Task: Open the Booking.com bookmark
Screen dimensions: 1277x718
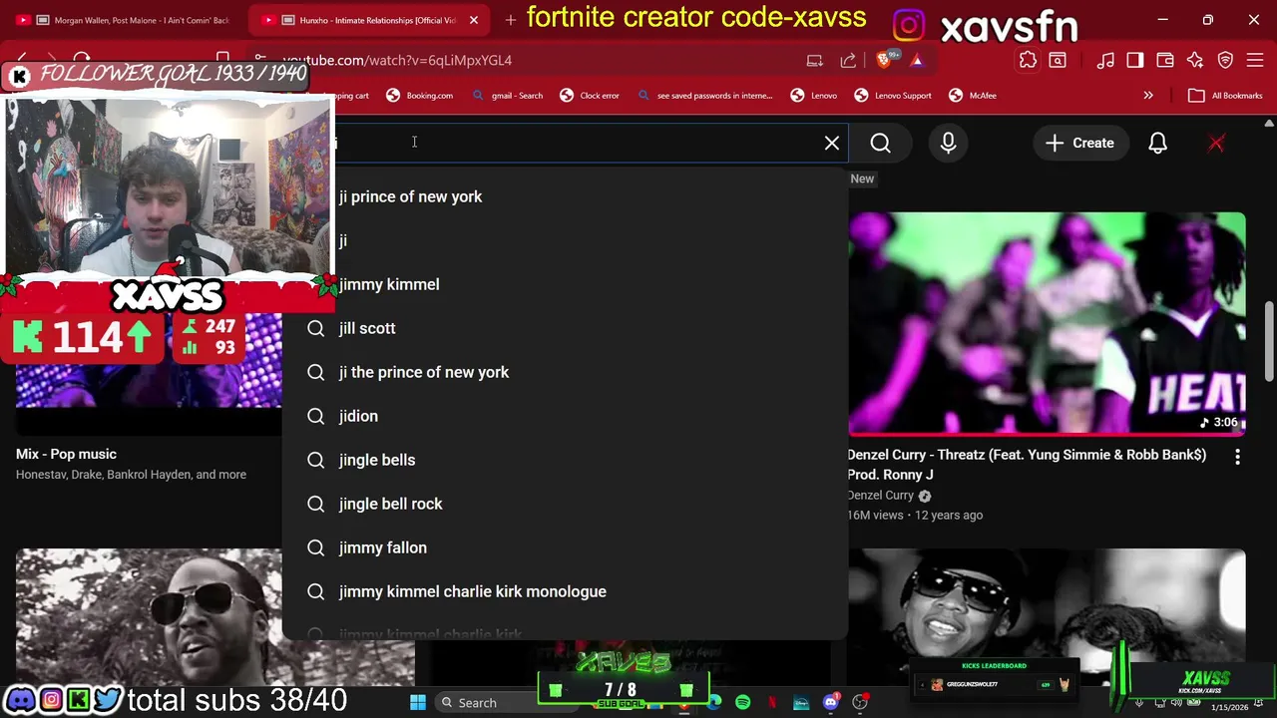Action: coord(420,96)
